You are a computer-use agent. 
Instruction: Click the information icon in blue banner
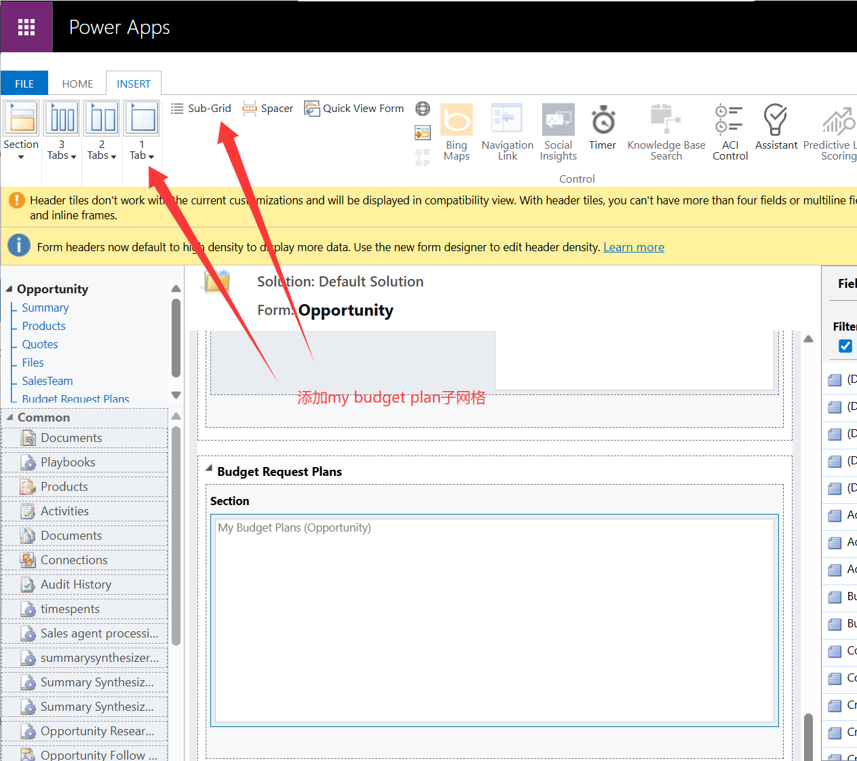tap(19, 245)
